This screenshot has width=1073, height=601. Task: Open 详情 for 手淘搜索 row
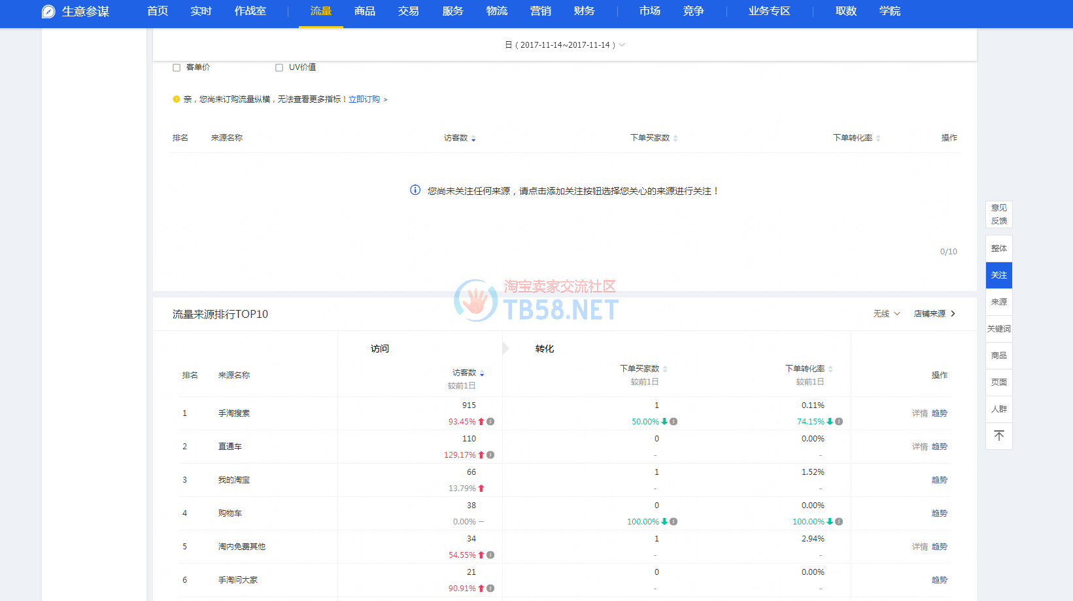(919, 413)
